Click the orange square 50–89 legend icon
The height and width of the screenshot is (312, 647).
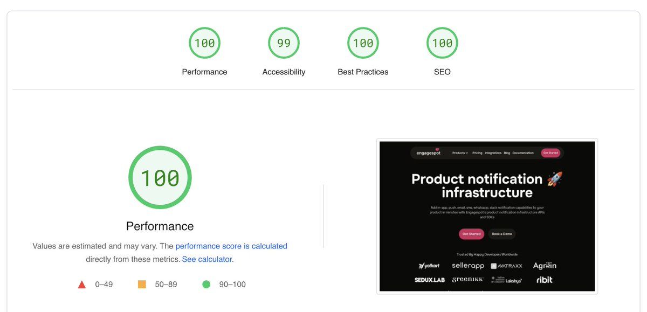[x=142, y=284]
